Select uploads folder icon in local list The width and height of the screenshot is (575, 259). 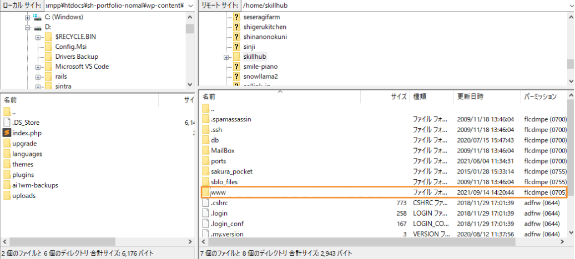(7, 196)
